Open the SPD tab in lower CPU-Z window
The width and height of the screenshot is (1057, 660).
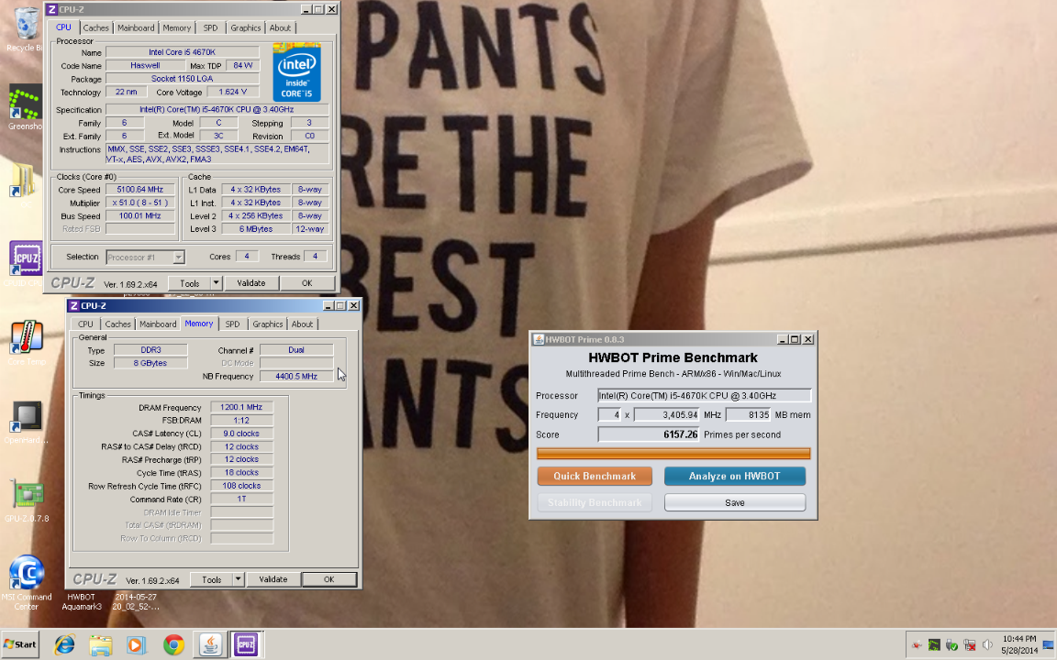pos(232,324)
